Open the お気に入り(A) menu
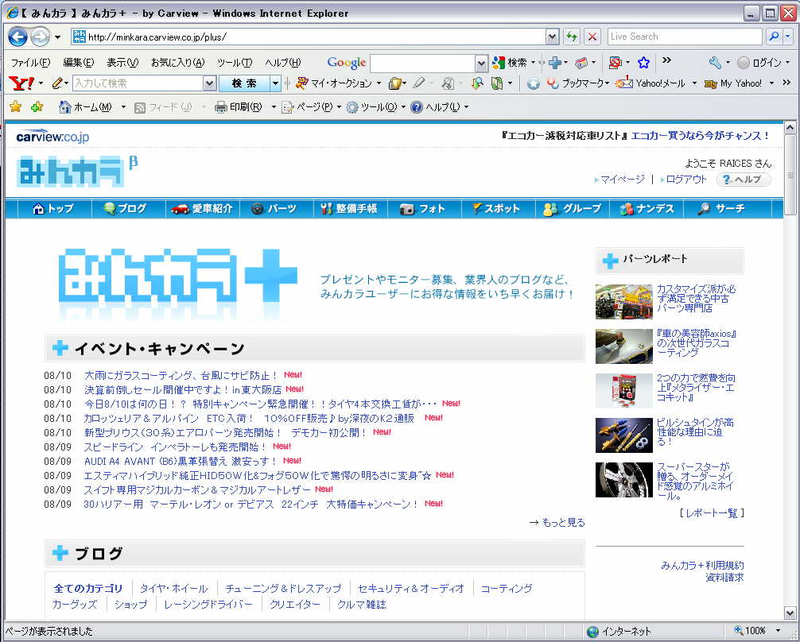 tap(177, 63)
